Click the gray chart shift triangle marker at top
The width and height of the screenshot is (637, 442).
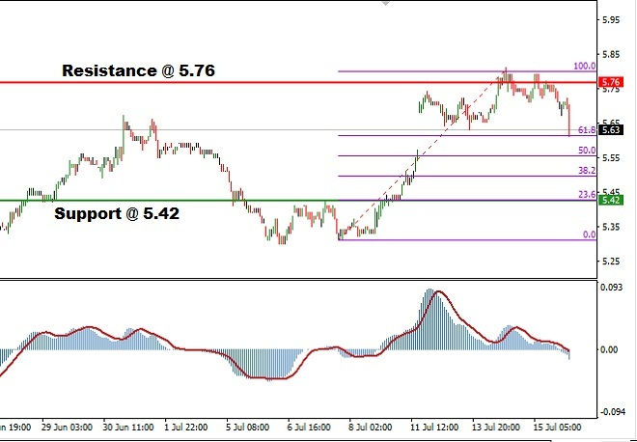(x=385, y=4)
